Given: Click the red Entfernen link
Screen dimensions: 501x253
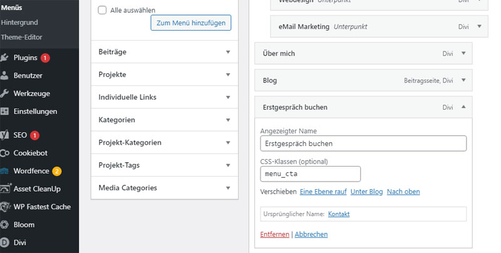Looking at the screenshot, I should tap(274, 234).
